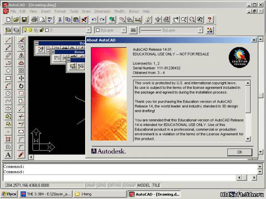
Task: Open the Bonus menu
Action: pyautogui.click(x=134, y=11)
